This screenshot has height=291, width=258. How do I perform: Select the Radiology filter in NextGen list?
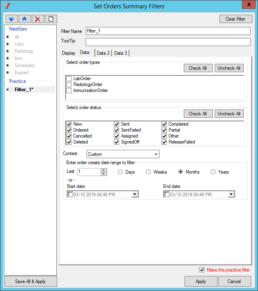tap(24, 51)
